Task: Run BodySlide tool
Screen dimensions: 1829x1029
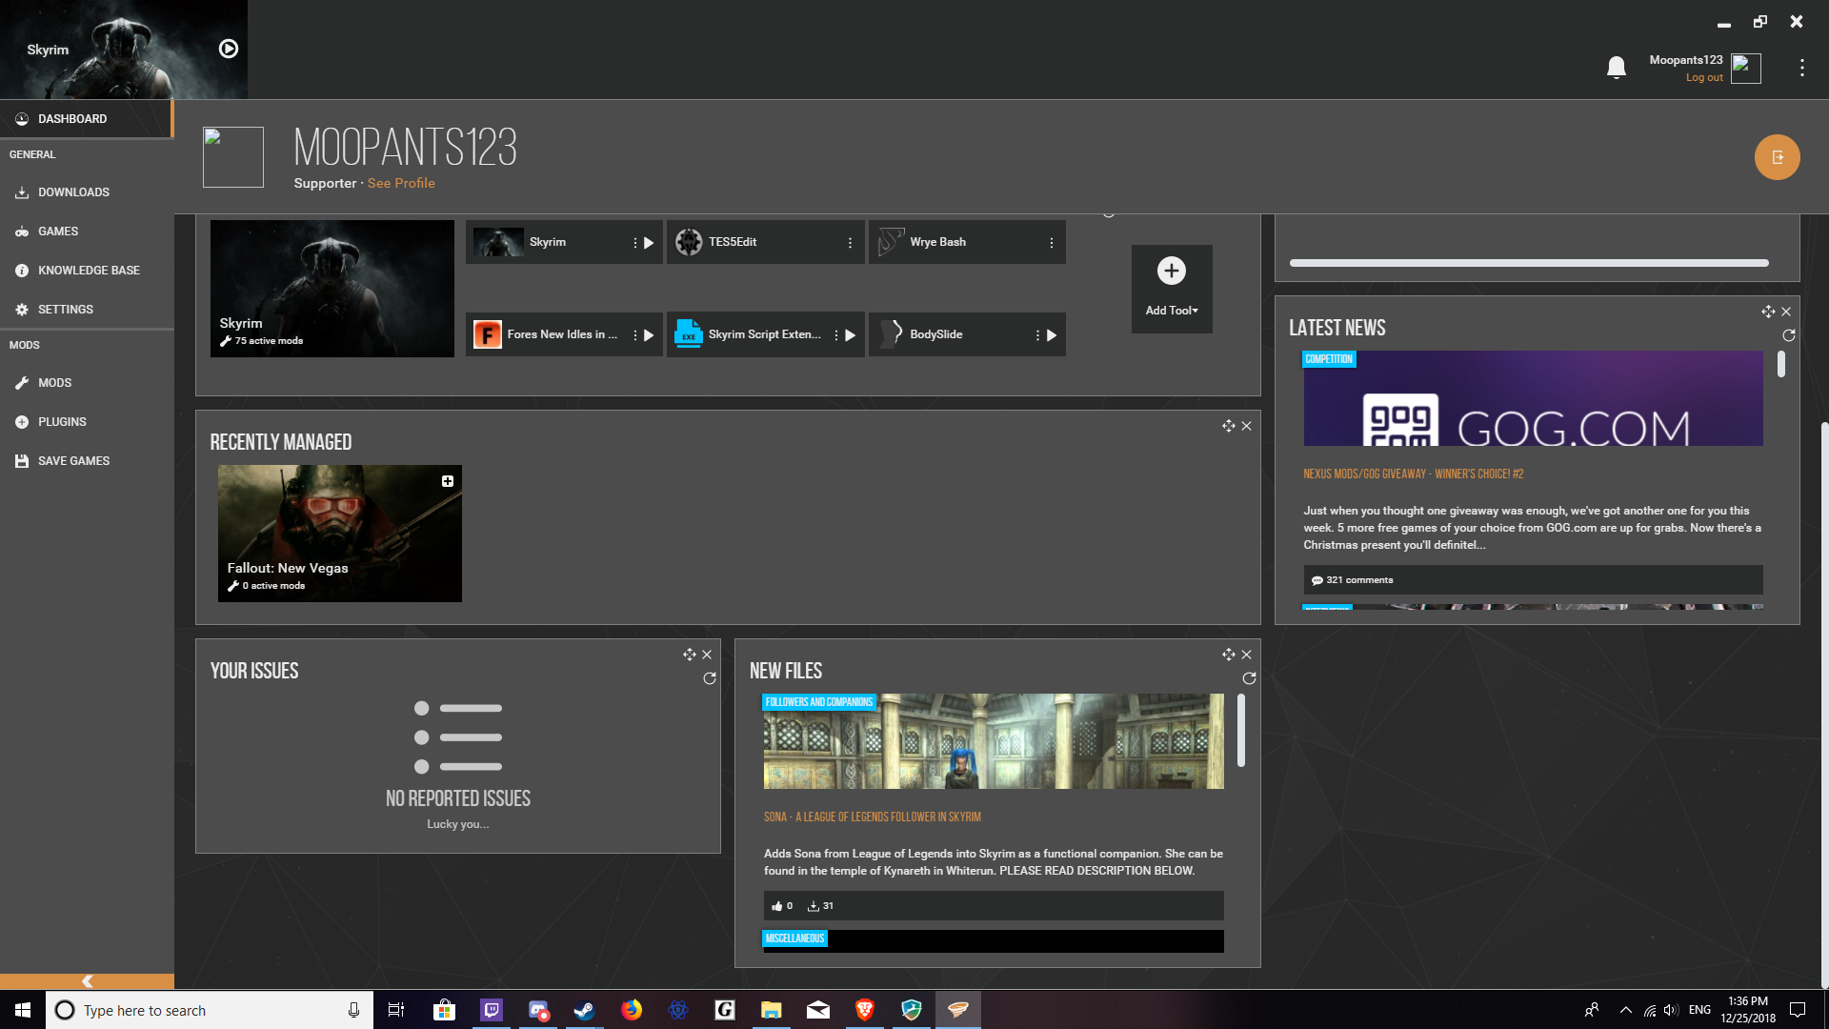Action: click(1052, 335)
